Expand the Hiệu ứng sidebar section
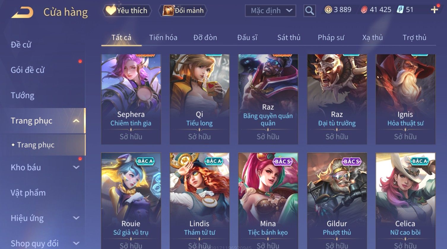 76,218
